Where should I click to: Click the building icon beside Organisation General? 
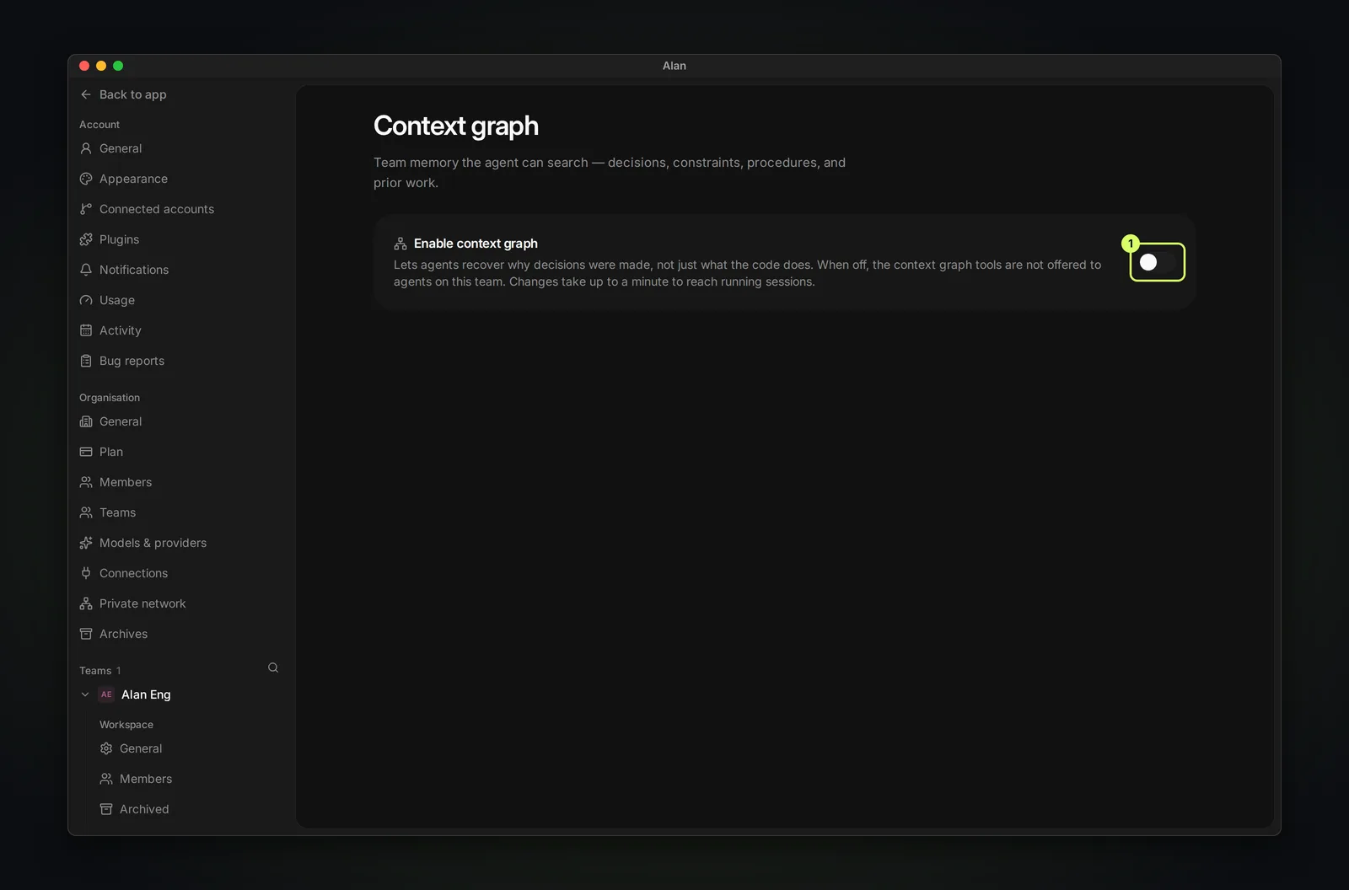pyautogui.click(x=86, y=421)
